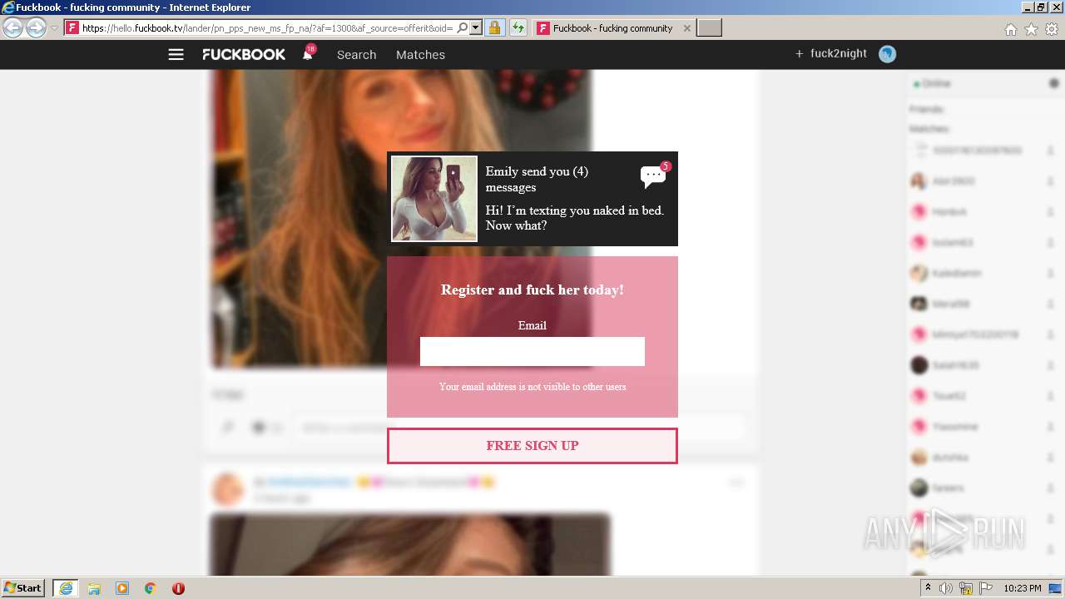Screen dimensions: 1065x599
Task: Click the volume speaker tray icon
Action: 946,588
